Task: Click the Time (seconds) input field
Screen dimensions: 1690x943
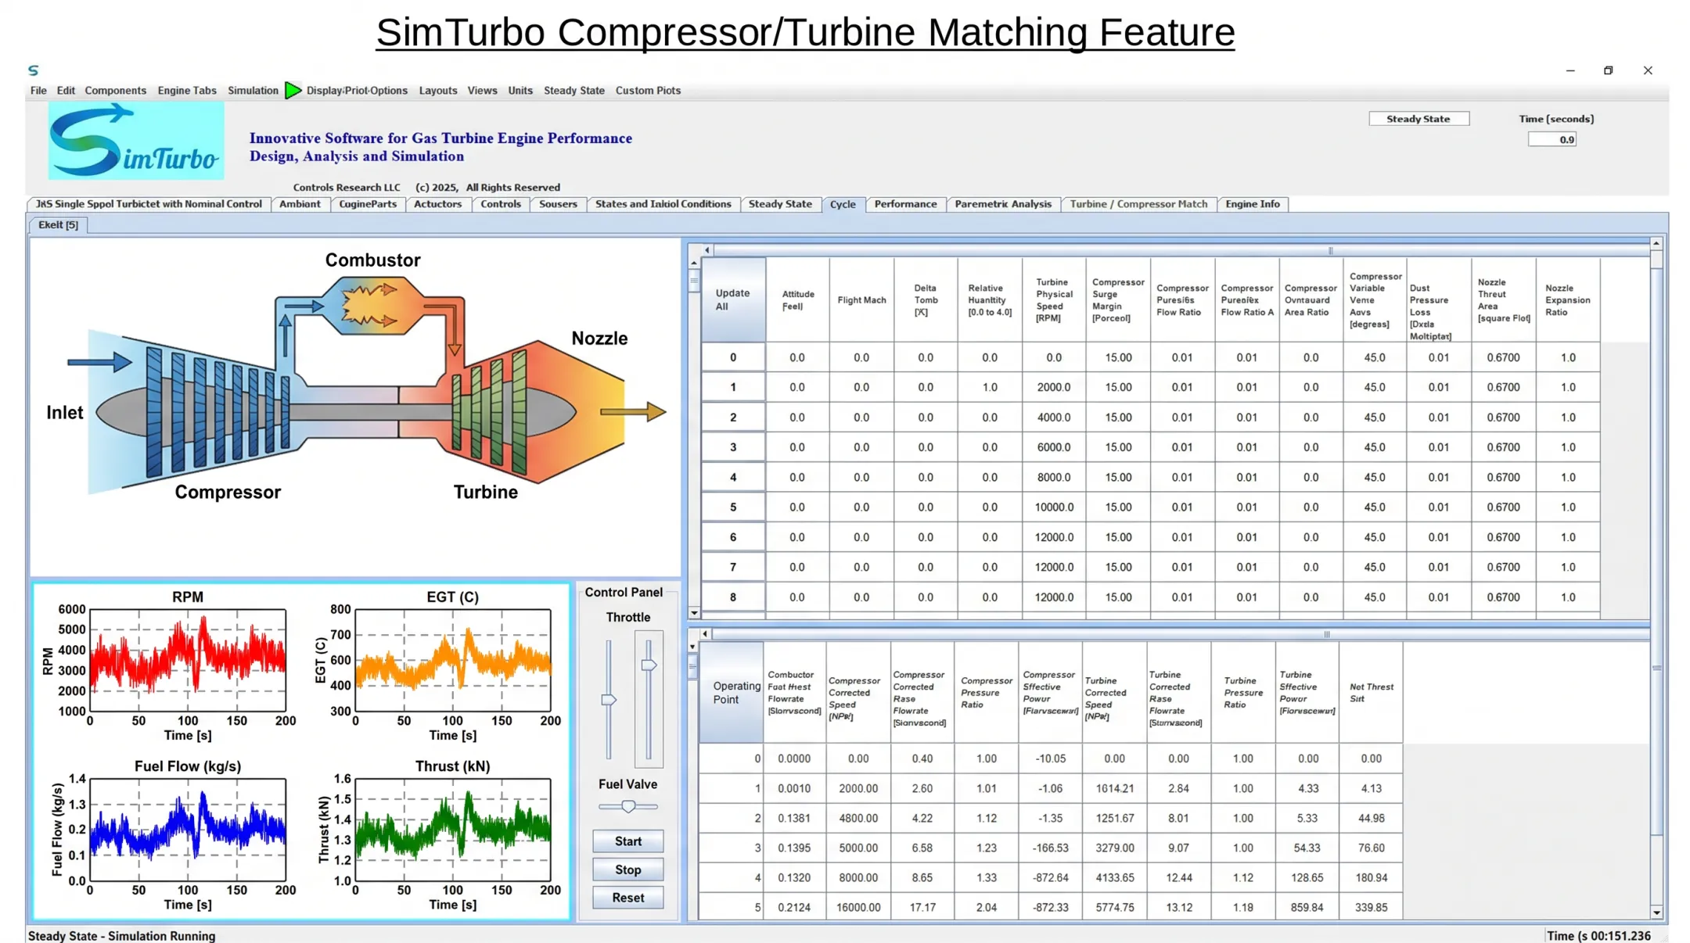Action: (1552, 140)
